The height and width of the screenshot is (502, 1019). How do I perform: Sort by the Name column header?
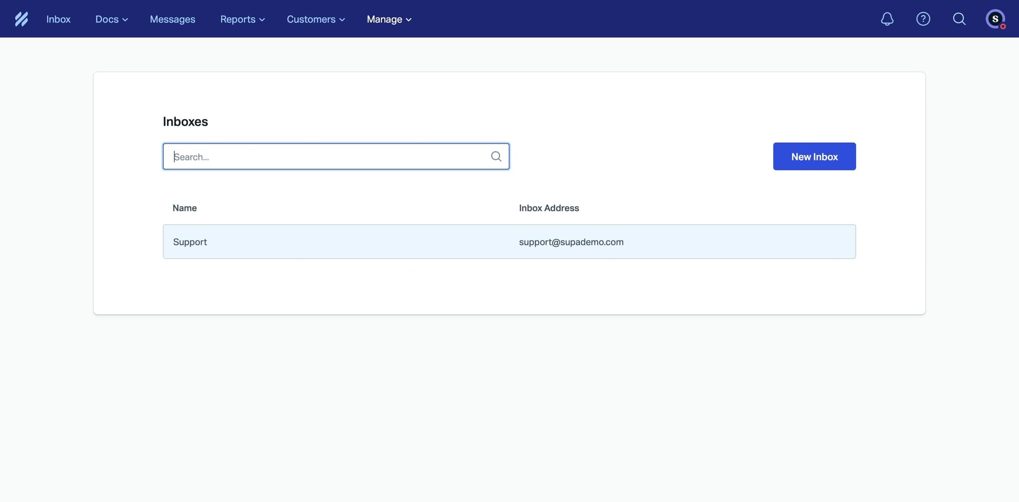point(184,208)
